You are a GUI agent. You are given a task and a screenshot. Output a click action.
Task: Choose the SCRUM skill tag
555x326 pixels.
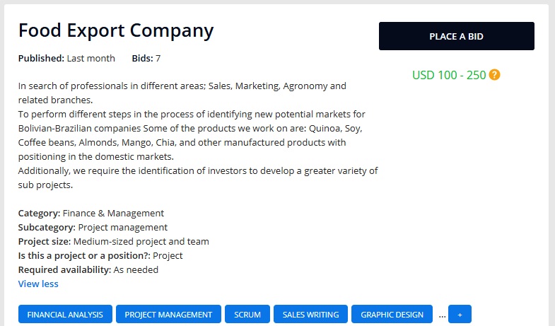click(x=247, y=315)
